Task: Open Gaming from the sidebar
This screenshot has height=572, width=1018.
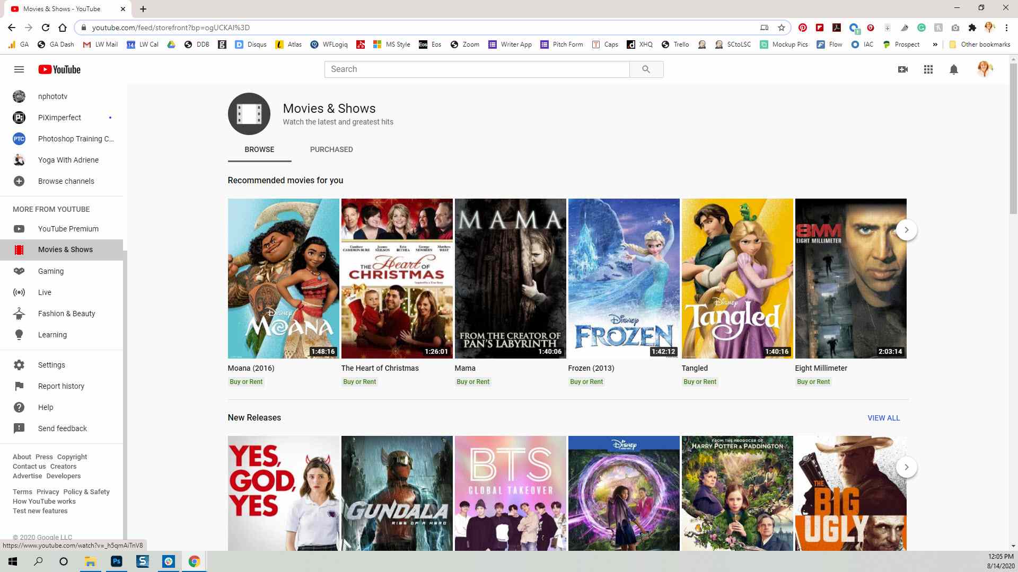Action: click(51, 271)
